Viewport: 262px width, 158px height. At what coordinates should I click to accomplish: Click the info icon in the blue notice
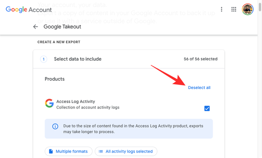[x=55, y=126]
